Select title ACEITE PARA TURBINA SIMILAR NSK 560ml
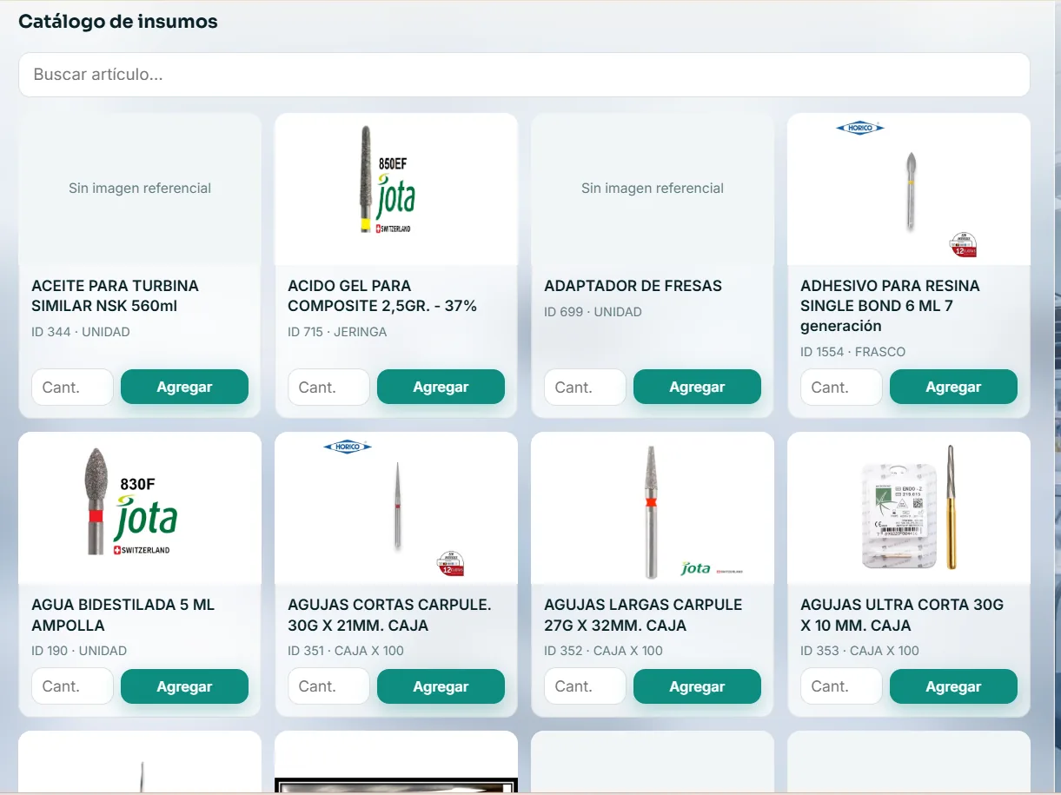The height and width of the screenshot is (795, 1061). (x=116, y=295)
